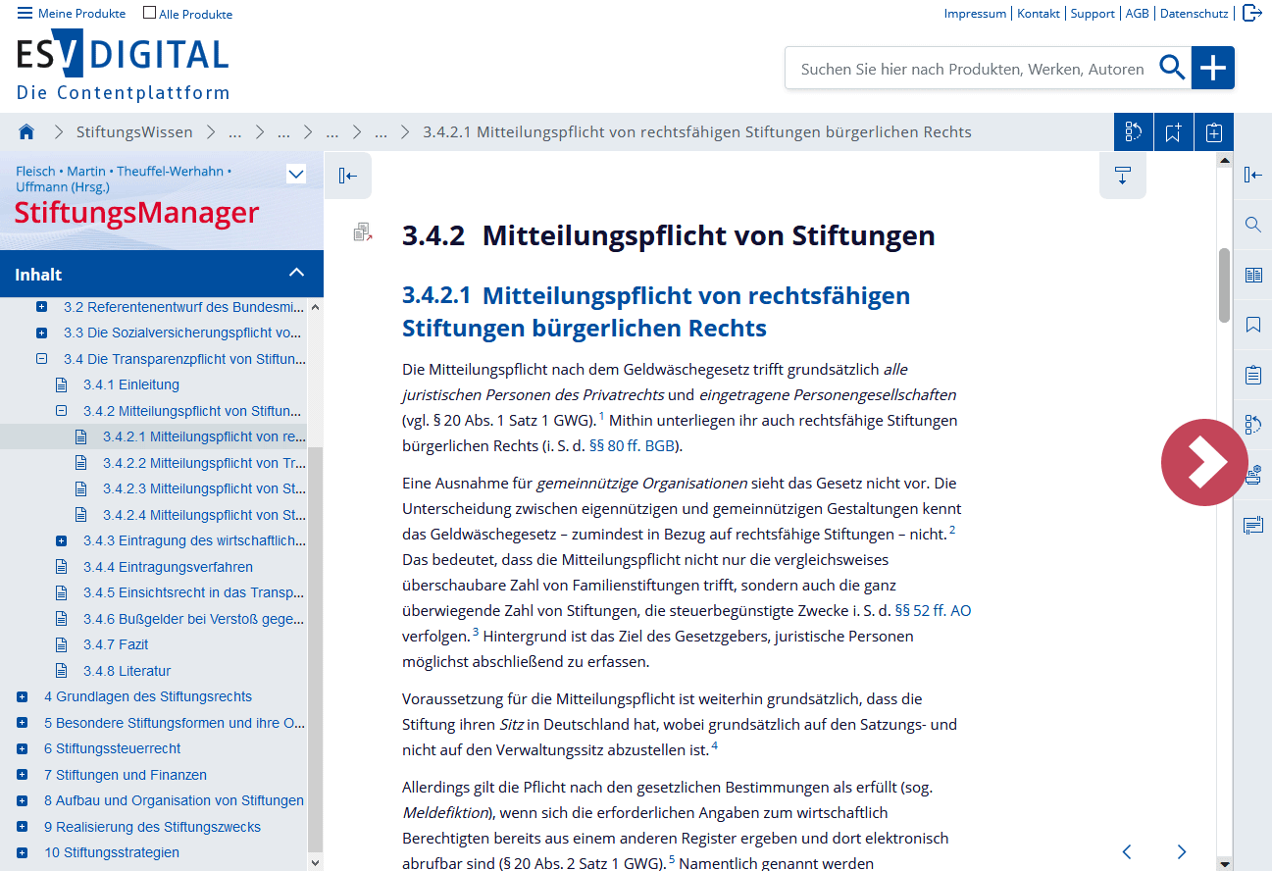
Task: Expand 6 Stiftungssteuerrecht node
Action: coord(22,748)
